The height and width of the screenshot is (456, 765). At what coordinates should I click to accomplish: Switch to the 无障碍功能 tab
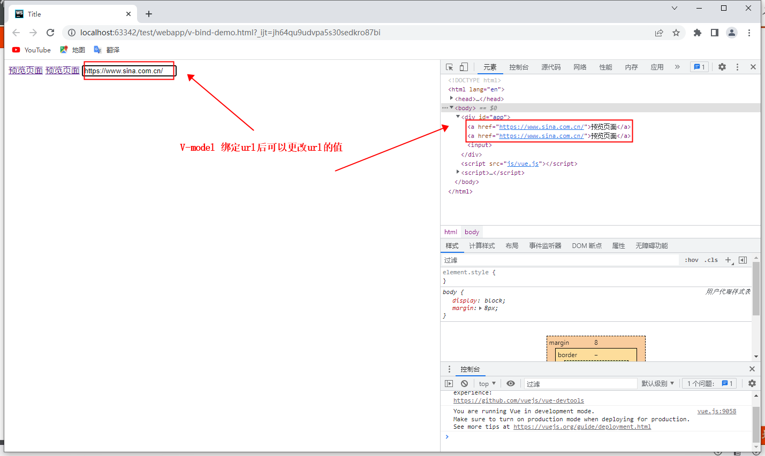pyautogui.click(x=652, y=246)
